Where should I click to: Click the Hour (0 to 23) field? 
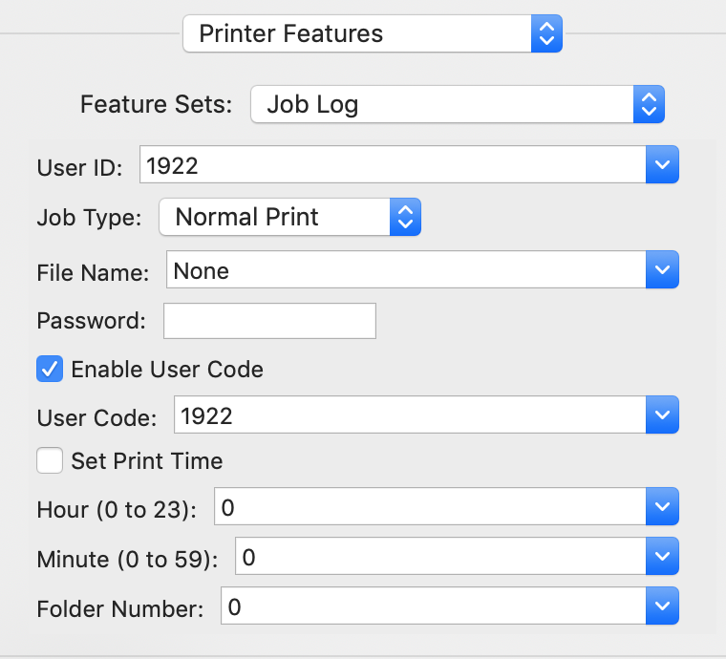coord(431,507)
